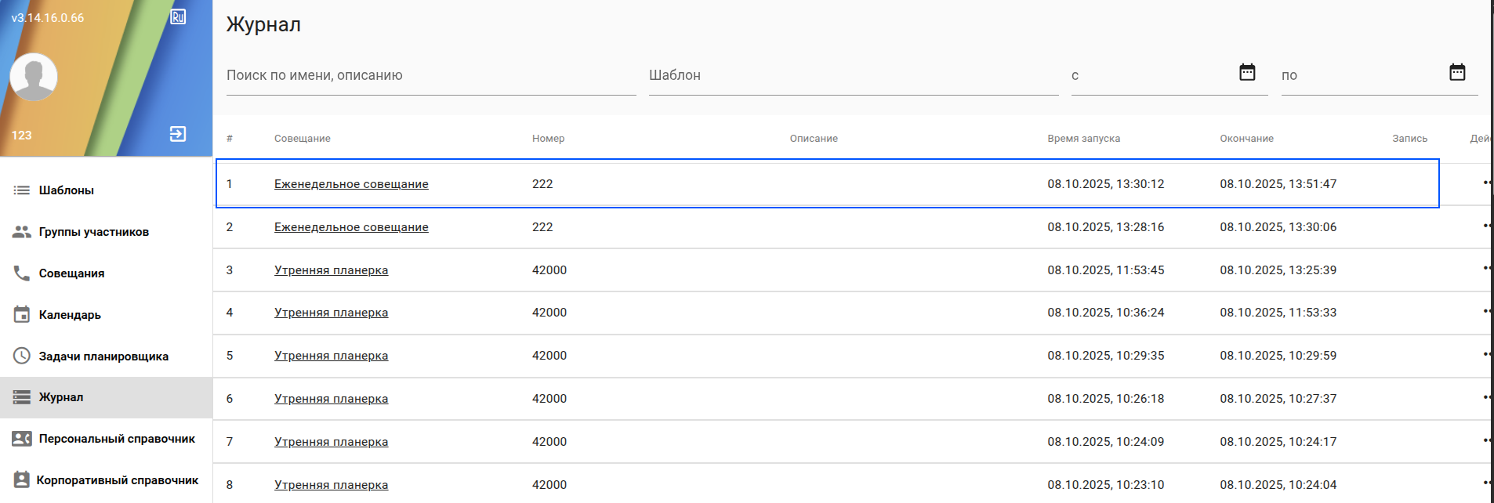The image size is (1494, 503).
Task: Go to Персональный справочник
Action: [117, 439]
